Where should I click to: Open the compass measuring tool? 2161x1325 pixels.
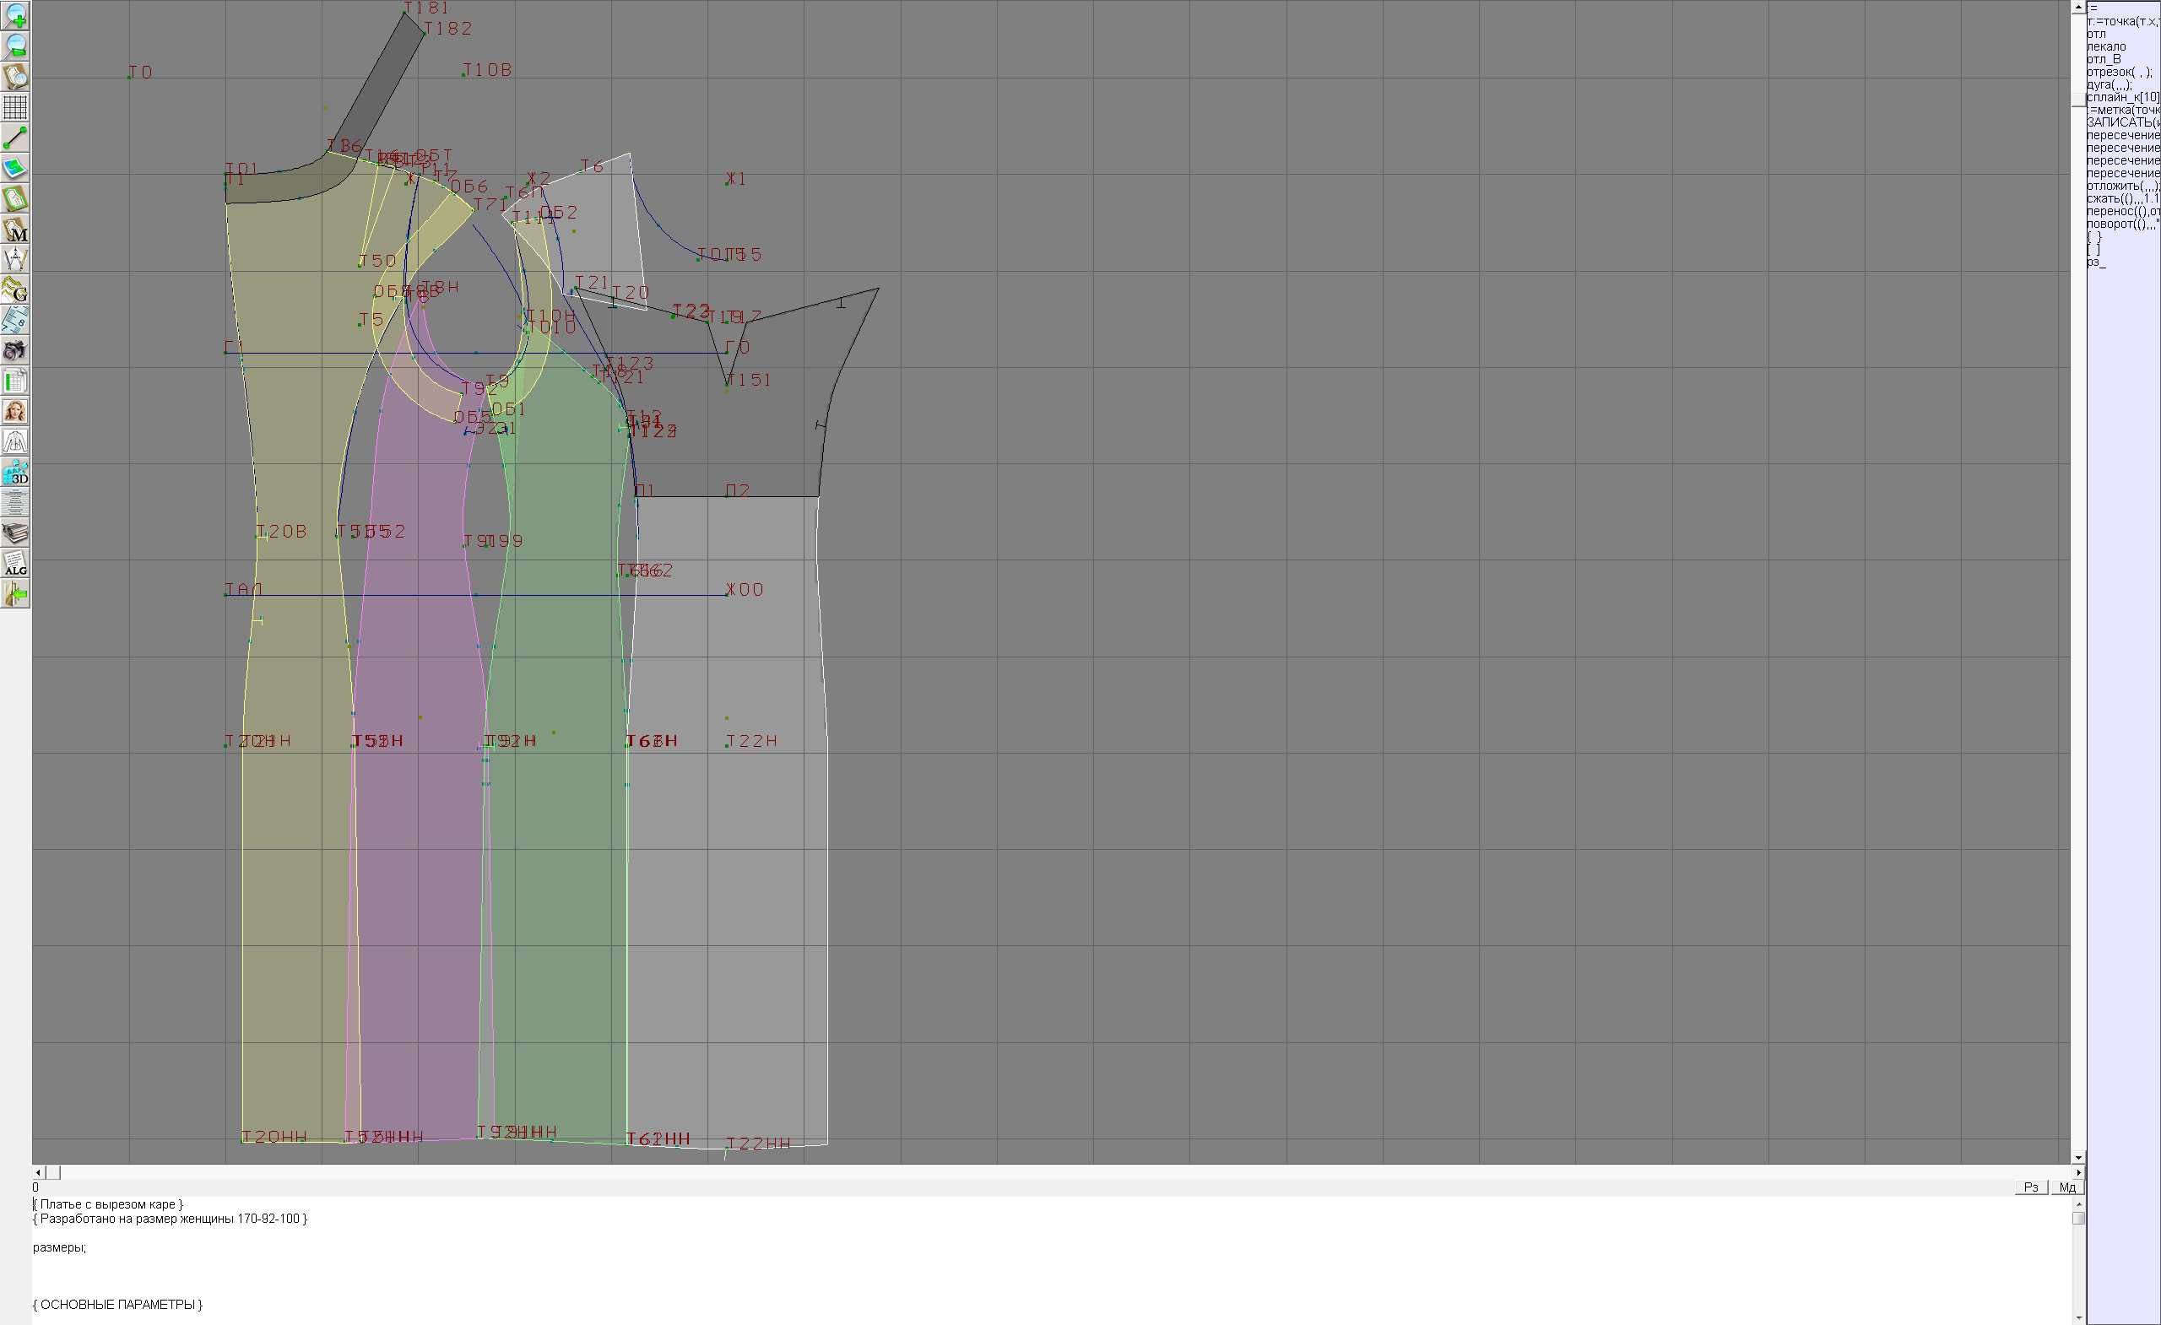point(15,260)
